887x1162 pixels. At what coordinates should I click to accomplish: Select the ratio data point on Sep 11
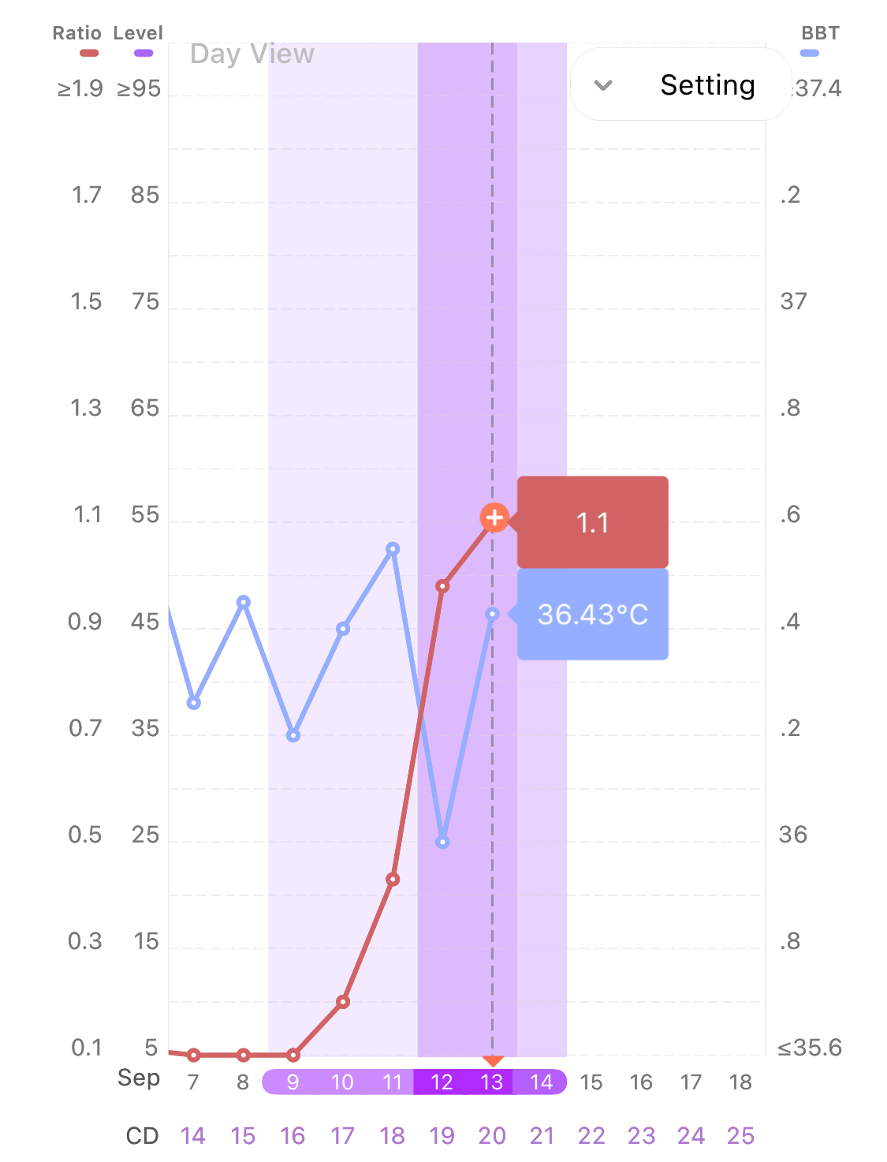393,879
